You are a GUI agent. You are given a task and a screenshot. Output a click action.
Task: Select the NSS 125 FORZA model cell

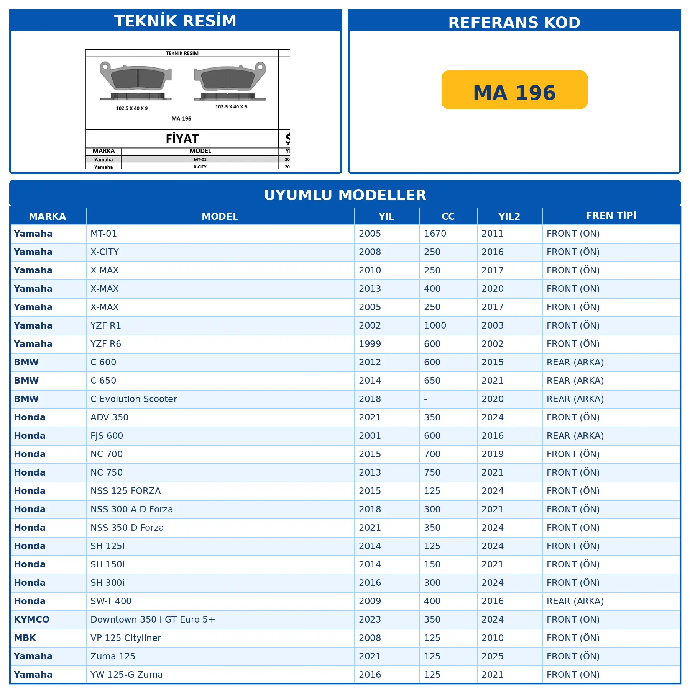pyautogui.click(x=220, y=491)
